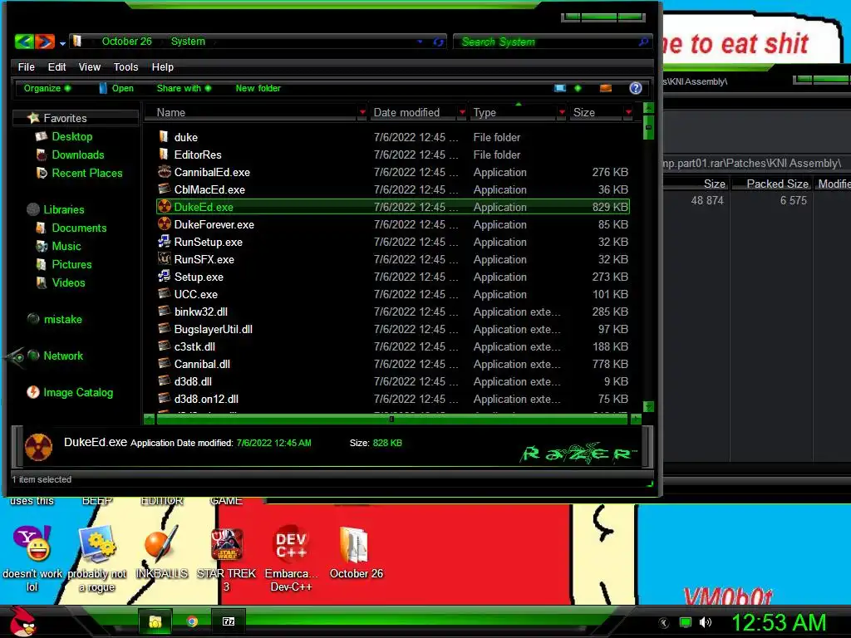Select Libraries in navigation pane
The height and width of the screenshot is (638, 851).
pyautogui.click(x=63, y=209)
